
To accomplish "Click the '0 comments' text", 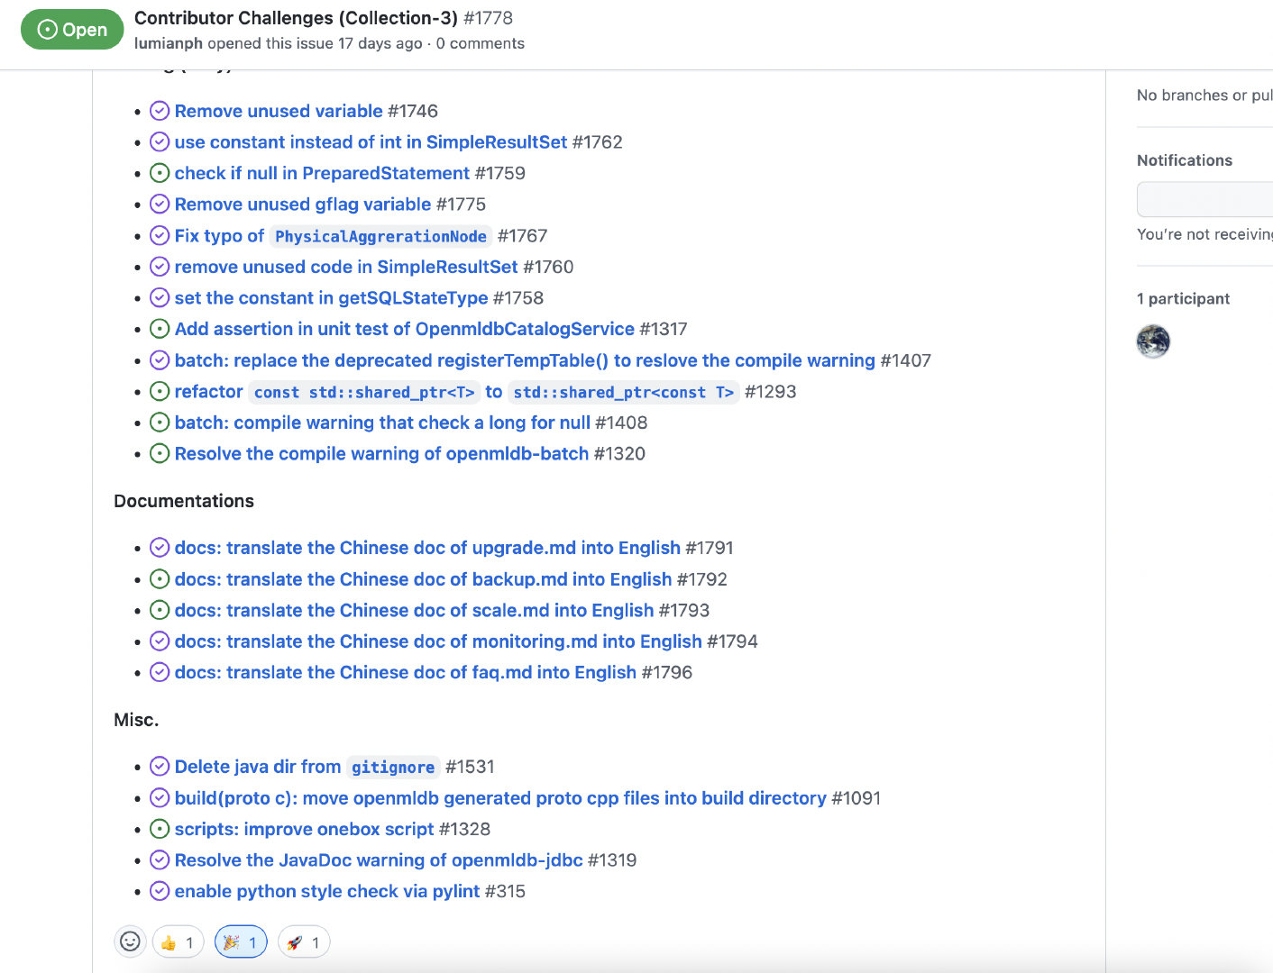I will [x=481, y=43].
